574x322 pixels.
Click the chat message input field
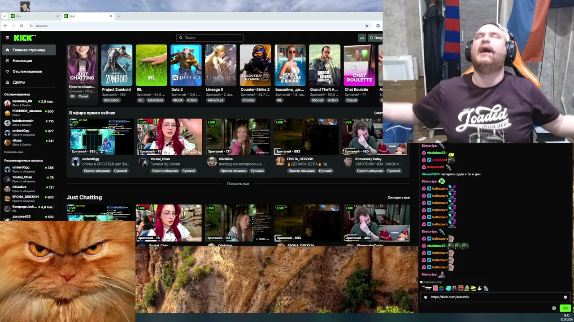(496, 297)
